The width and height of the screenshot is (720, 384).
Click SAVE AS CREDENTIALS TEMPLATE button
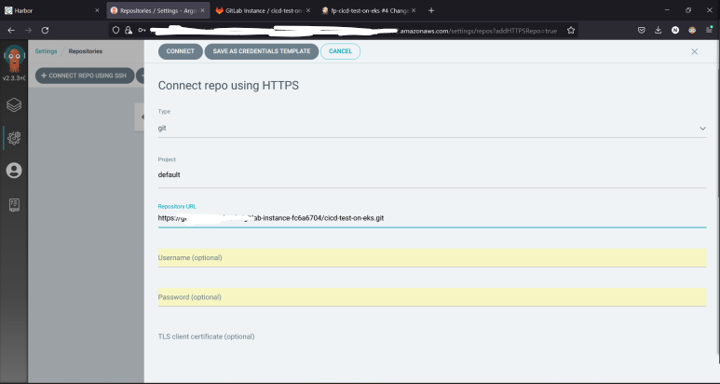coord(261,51)
